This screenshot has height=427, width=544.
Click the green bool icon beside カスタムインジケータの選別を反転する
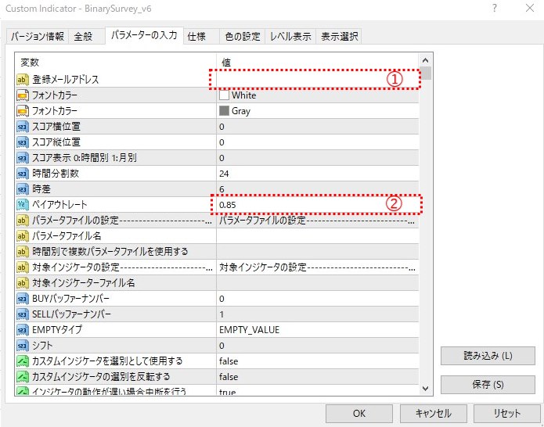[23, 377]
